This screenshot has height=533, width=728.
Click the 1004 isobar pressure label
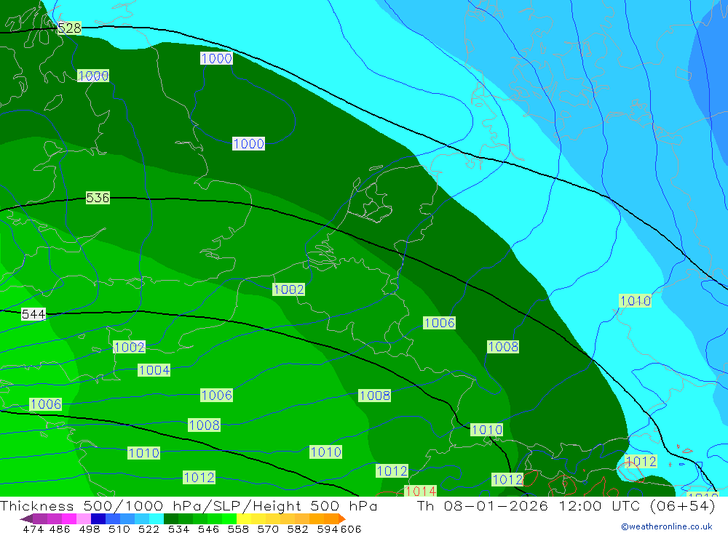point(154,370)
